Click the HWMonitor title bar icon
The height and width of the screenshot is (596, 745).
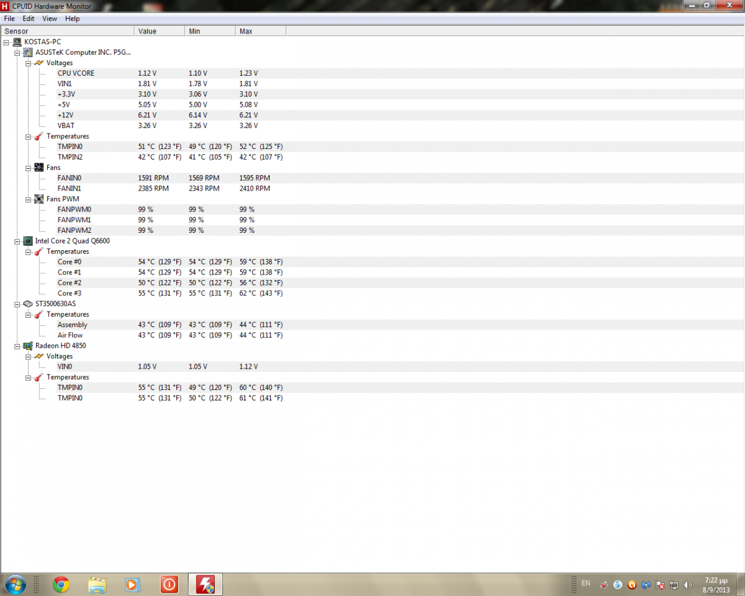coord(6,6)
